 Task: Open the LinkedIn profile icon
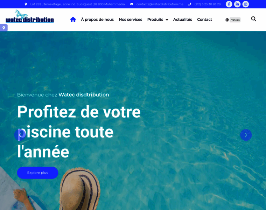coord(237,4)
